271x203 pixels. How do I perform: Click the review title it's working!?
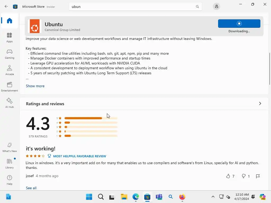coord(40,149)
